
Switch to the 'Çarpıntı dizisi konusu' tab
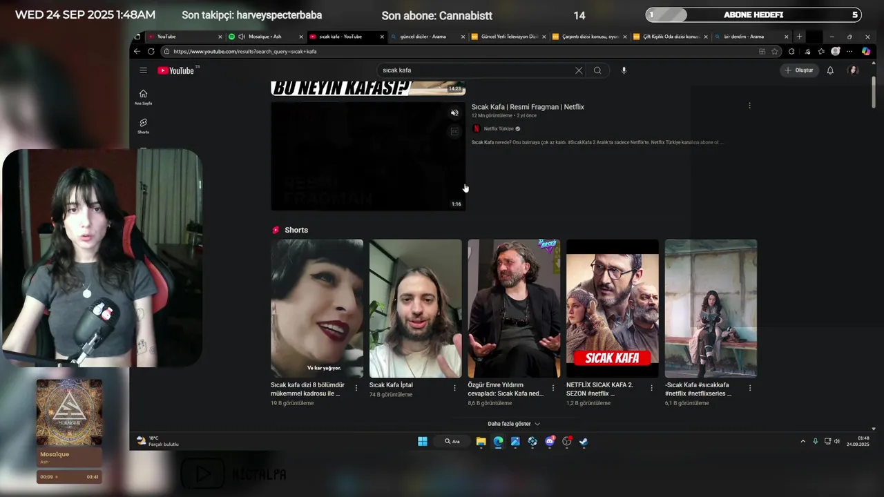click(588, 37)
